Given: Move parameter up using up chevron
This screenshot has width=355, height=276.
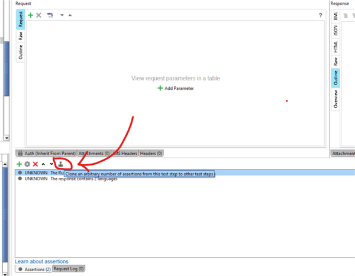Looking at the screenshot, I should pos(70,15).
